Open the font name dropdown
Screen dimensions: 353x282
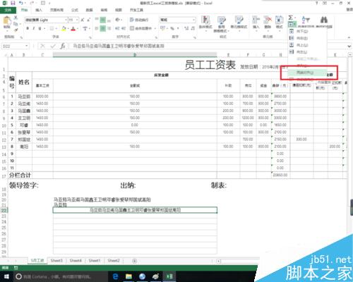(66, 20)
